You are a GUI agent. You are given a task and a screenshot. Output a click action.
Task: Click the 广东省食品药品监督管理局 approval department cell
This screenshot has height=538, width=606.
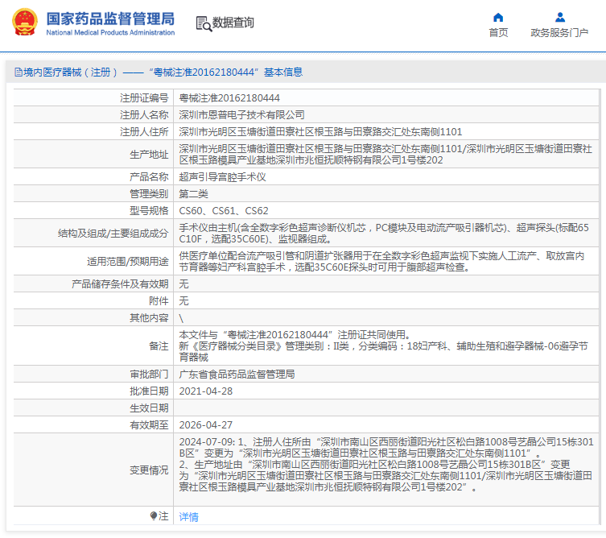(386, 374)
